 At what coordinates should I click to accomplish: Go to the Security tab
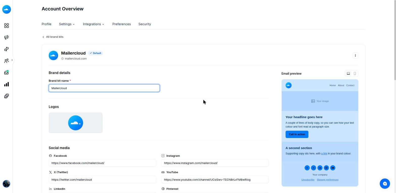click(x=145, y=24)
